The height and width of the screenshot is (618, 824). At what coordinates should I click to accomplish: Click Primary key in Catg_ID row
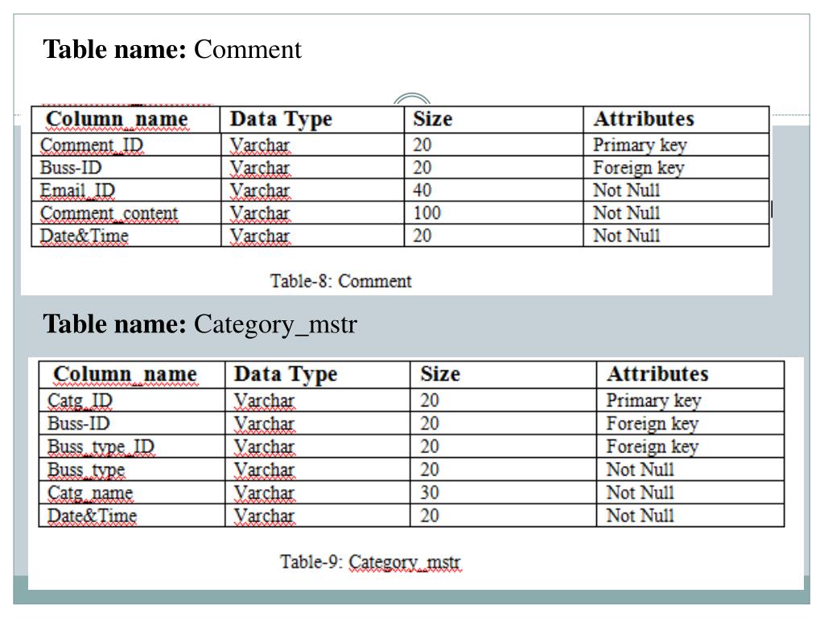(653, 401)
